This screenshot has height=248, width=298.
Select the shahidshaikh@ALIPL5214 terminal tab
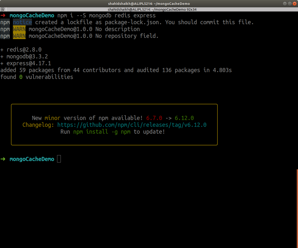click(x=149, y=9)
